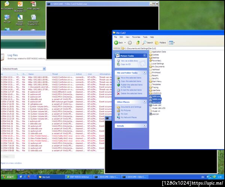Open the Back history dropdown arrow
This screenshot has height=187, width=225.
[125, 43]
